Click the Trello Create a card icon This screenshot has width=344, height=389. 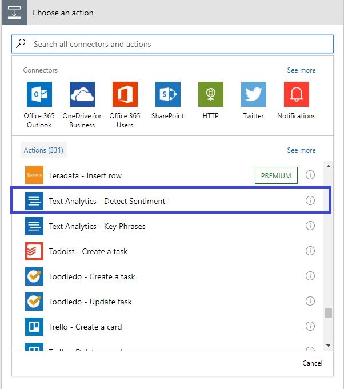coord(34,327)
